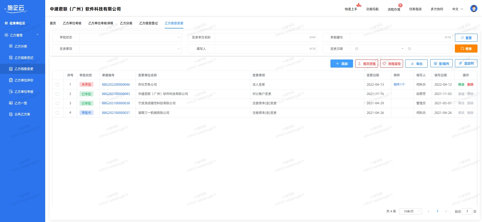The width and height of the screenshot is (482, 222).
Task: Select the 乙方信息变更 tab
Action: click(x=174, y=23)
